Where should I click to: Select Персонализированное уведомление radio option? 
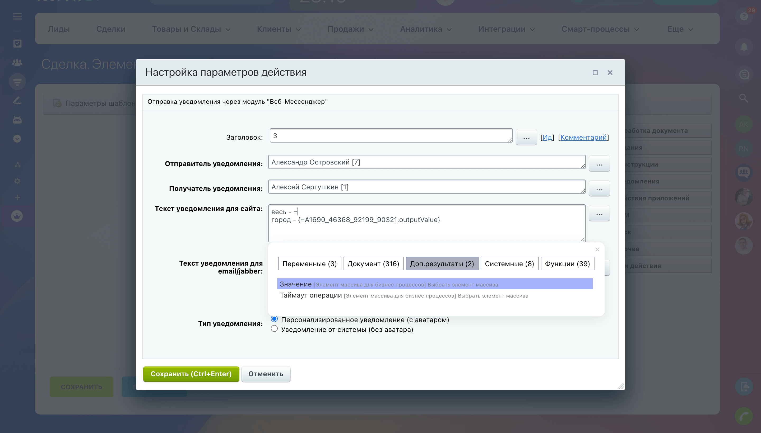point(274,319)
